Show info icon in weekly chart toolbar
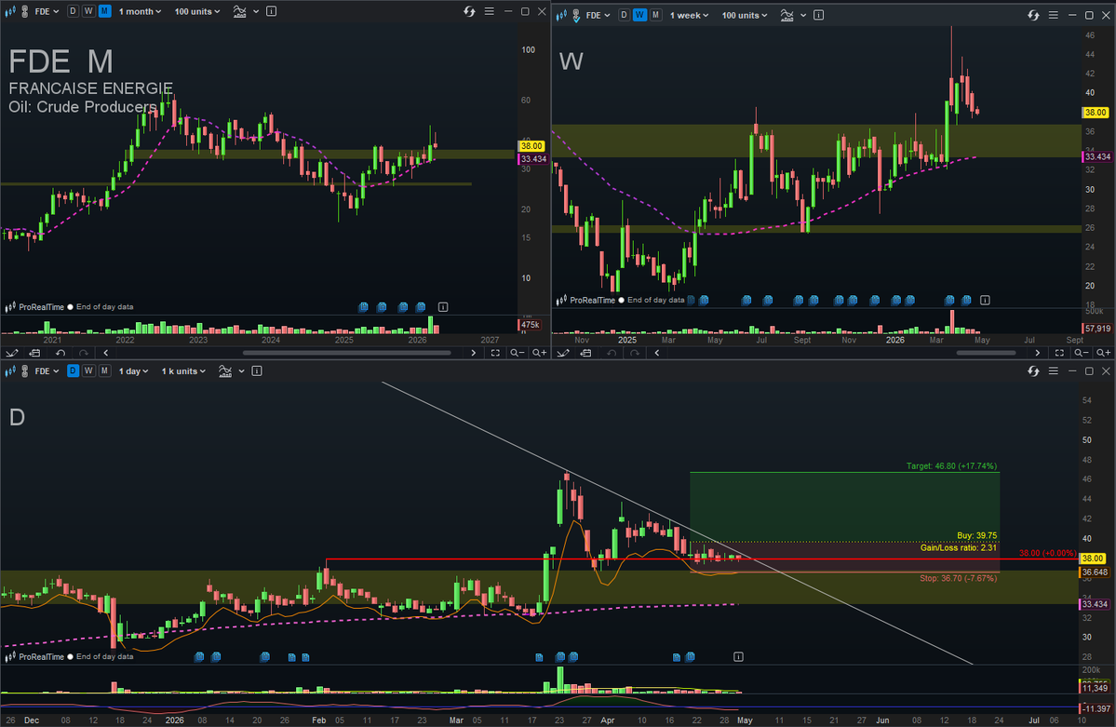The width and height of the screenshot is (1116, 727). (818, 15)
